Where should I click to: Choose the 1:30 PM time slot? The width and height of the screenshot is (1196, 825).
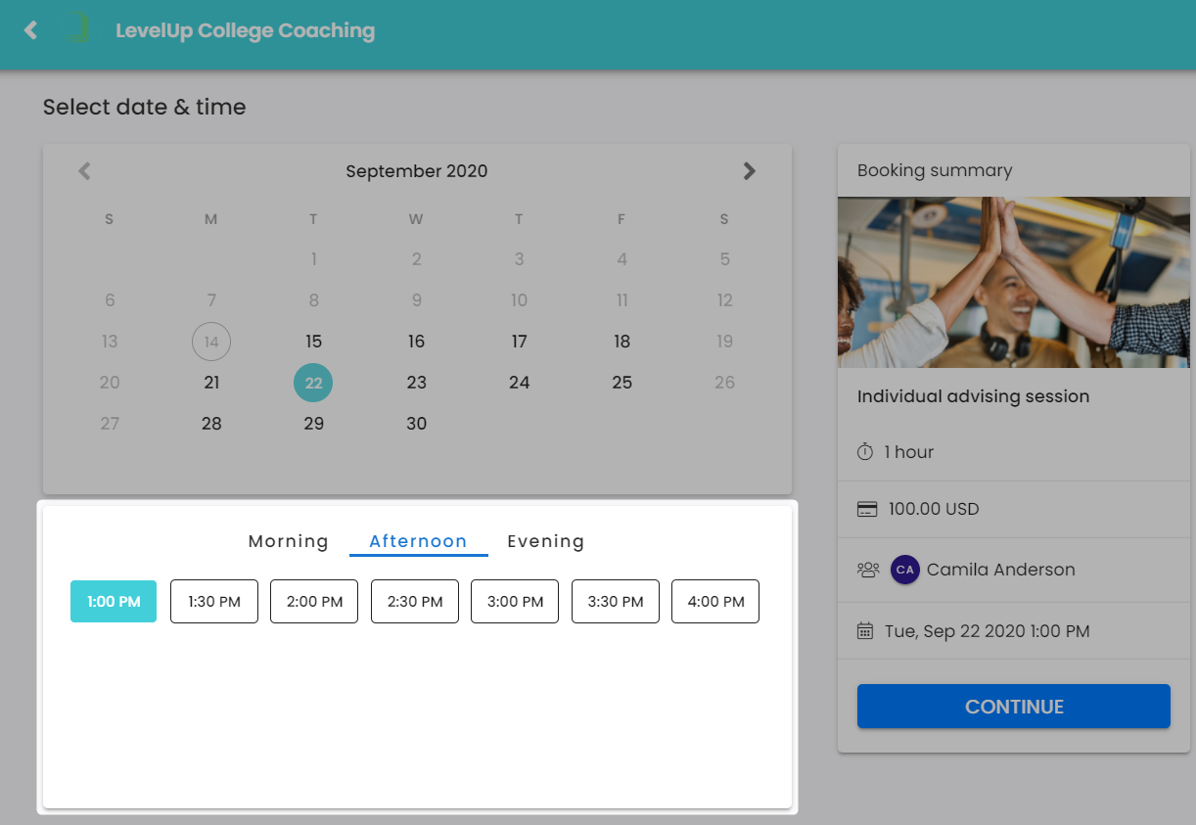coord(214,602)
